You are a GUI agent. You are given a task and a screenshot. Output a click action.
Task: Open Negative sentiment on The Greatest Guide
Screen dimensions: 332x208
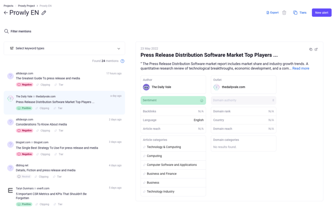[25, 85]
